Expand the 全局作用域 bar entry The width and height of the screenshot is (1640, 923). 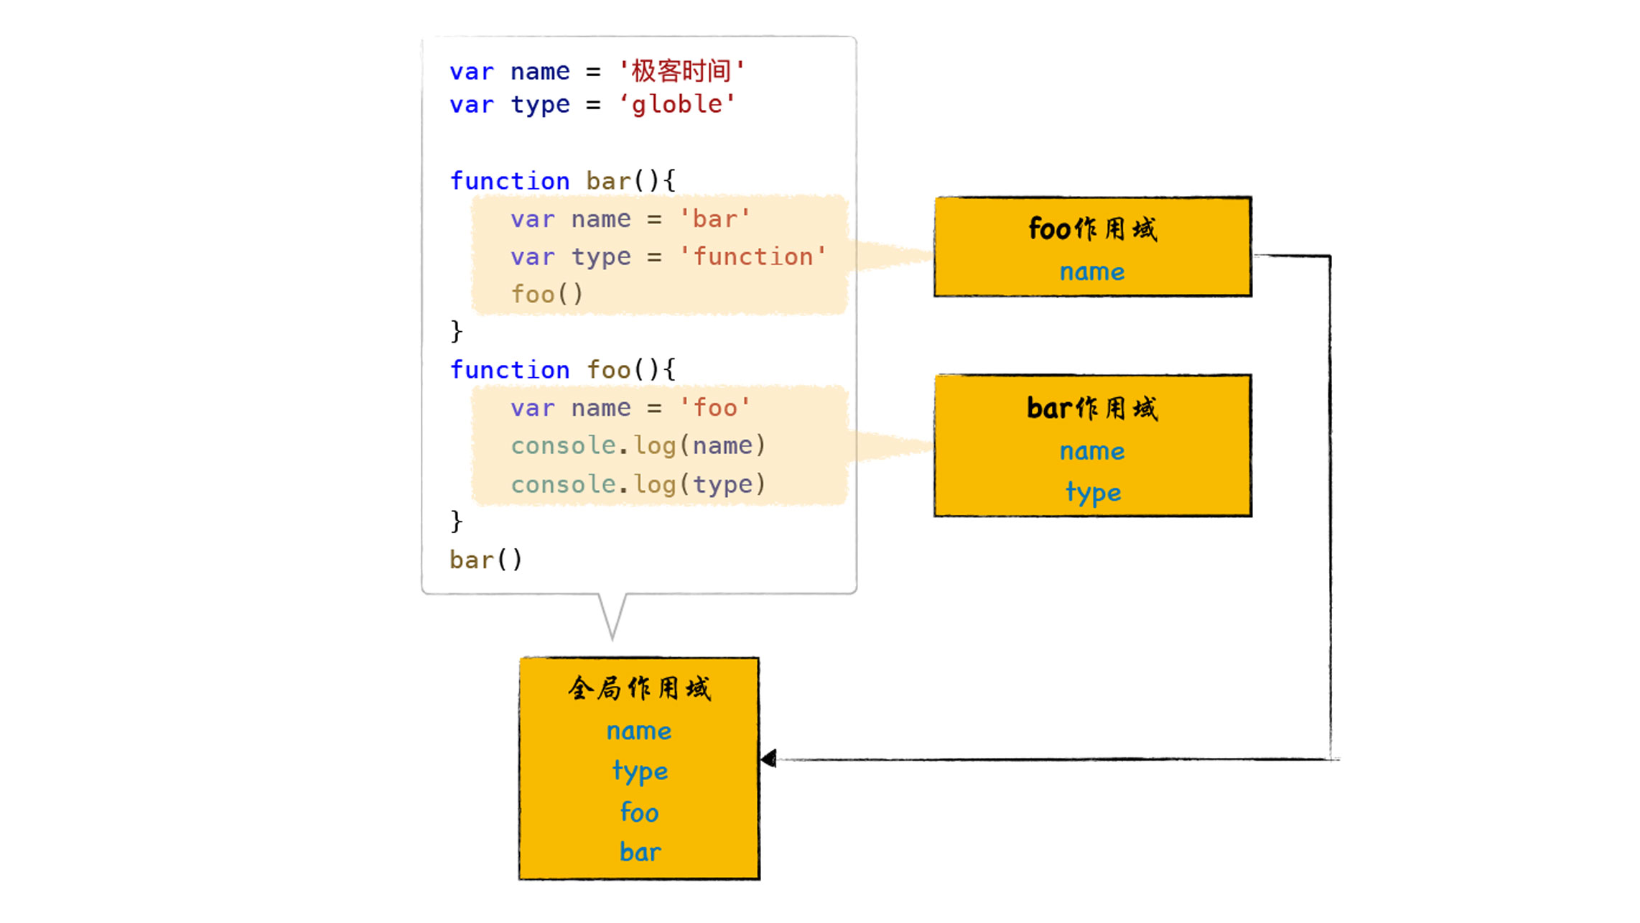pos(638,853)
